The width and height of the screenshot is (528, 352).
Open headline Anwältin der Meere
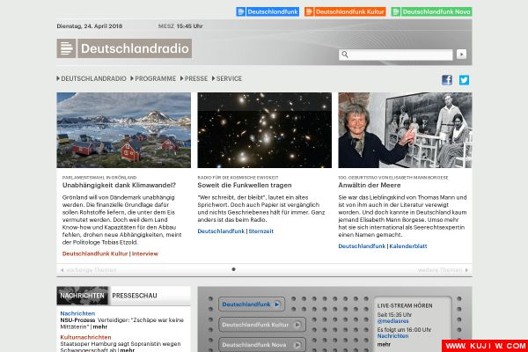point(370,186)
